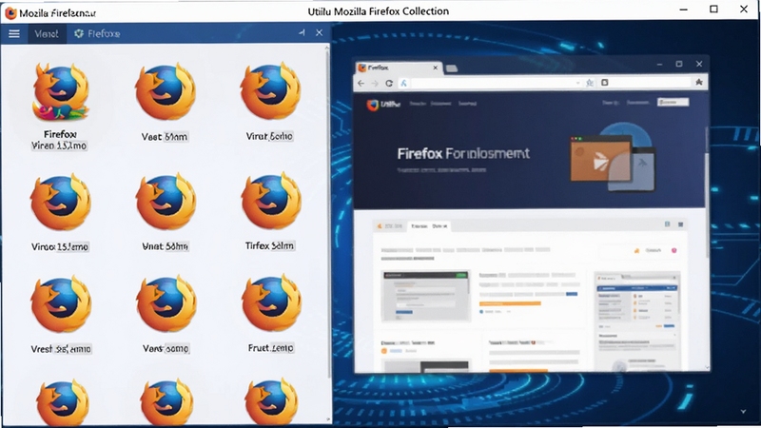Open the hamburger menu in the left panel
761x428 pixels.
[x=14, y=33]
